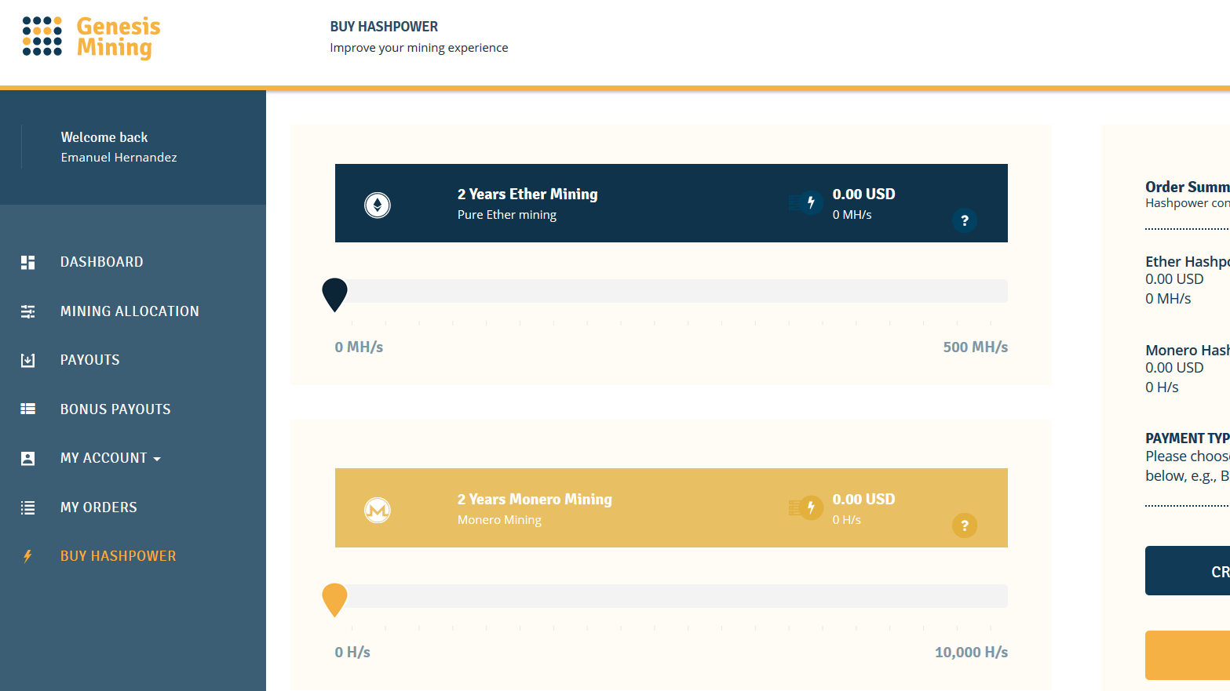
Task: Click the 10,000 H/s maximum label
Action: pos(971,652)
